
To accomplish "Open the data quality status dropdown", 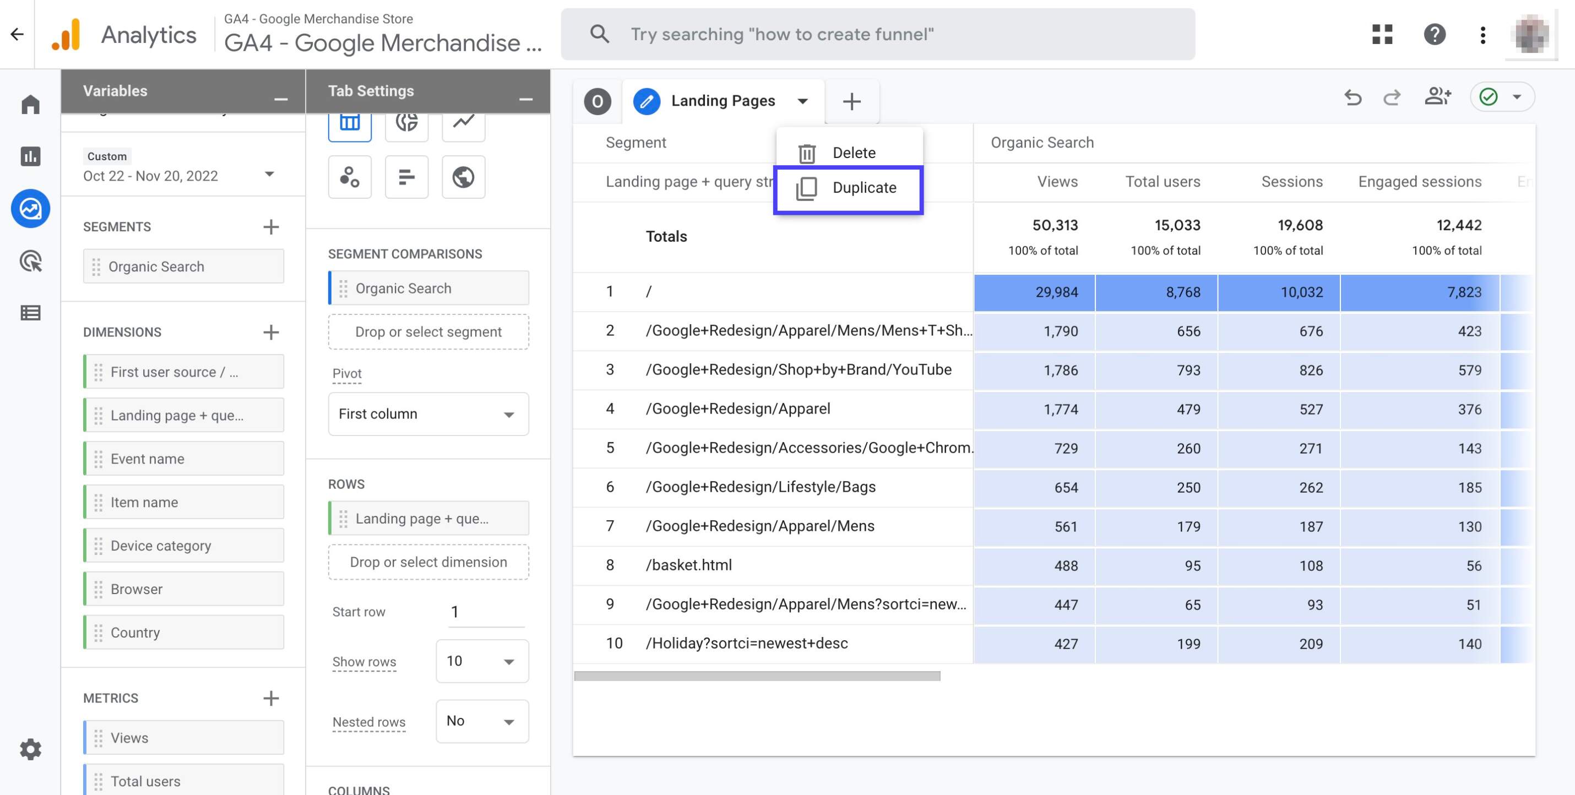I will coord(1502,96).
